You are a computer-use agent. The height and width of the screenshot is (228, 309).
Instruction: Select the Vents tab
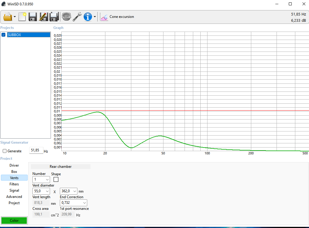pyautogui.click(x=14, y=178)
